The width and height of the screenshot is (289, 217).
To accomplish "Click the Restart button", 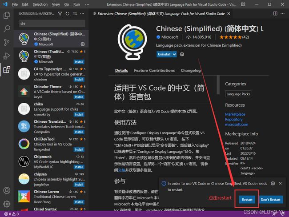I will (247, 200).
